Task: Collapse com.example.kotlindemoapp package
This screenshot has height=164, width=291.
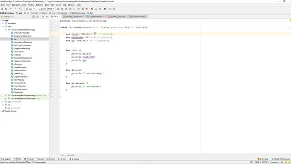Action: [6, 30]
